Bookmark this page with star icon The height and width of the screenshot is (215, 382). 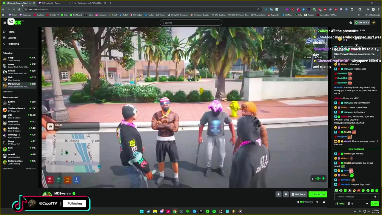pyautogui.click(x=258, y=9)
